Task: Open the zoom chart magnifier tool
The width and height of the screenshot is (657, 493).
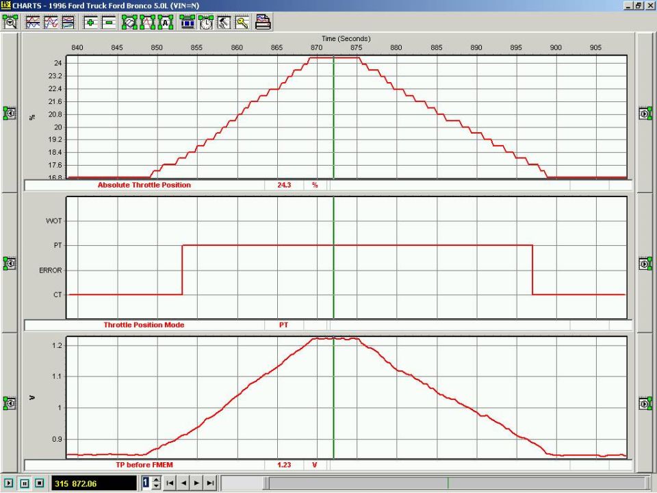Action: coord(10,22)
